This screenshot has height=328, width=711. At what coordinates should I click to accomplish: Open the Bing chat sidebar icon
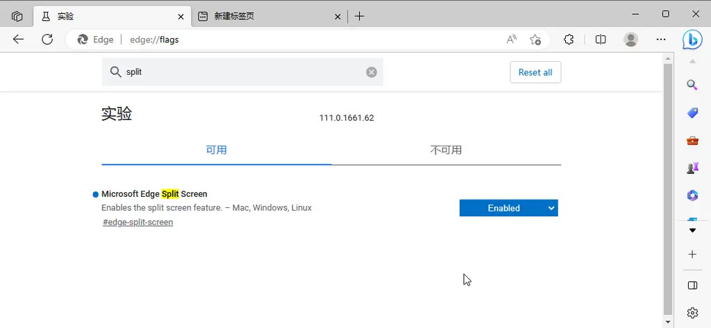coord(692,40)
